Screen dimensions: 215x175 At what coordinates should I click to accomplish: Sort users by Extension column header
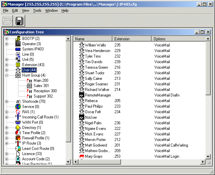(132, 39)
